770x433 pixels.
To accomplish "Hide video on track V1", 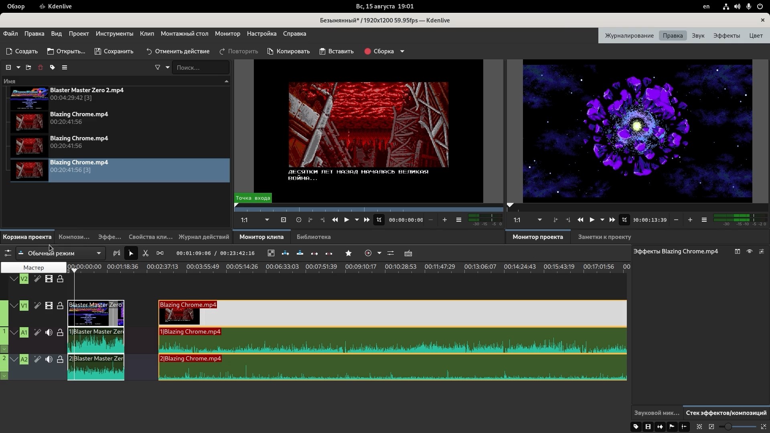I will pos(49,306).
